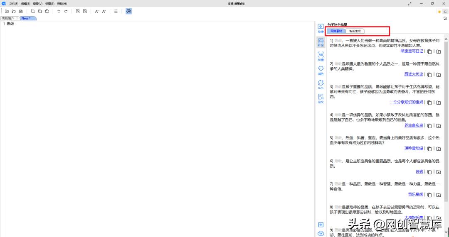
Task: Open source link 陪宝宝写日记
Action: pyautogui.click(x=412, y=51)
